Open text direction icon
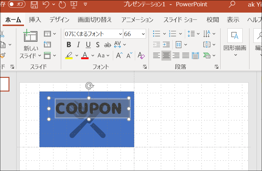 pos(207,33)
